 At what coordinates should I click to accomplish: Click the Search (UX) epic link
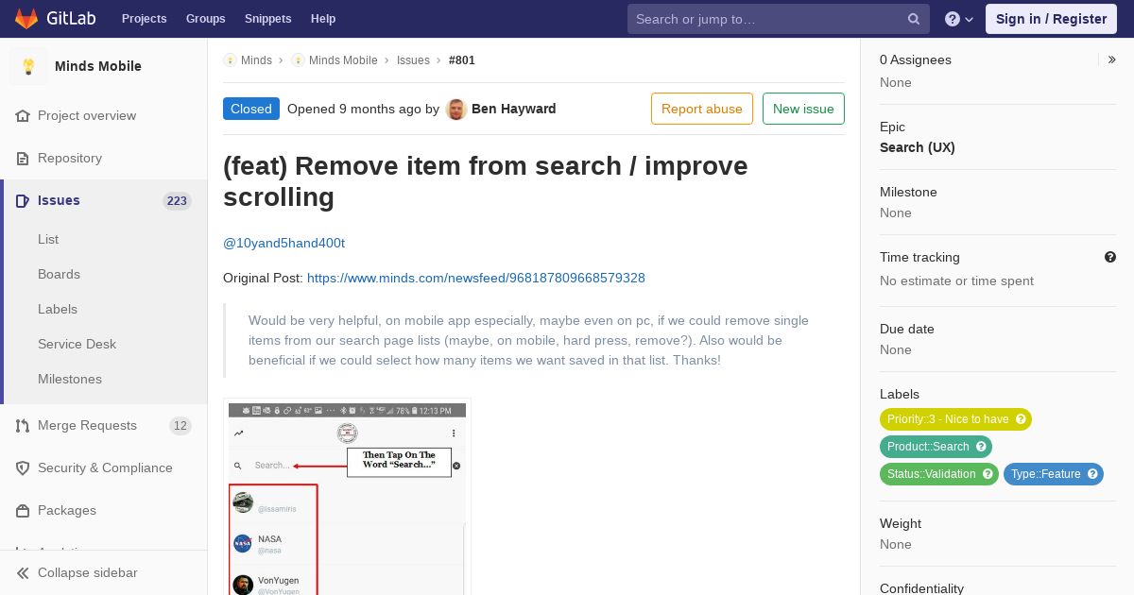(x=918, y=147)
